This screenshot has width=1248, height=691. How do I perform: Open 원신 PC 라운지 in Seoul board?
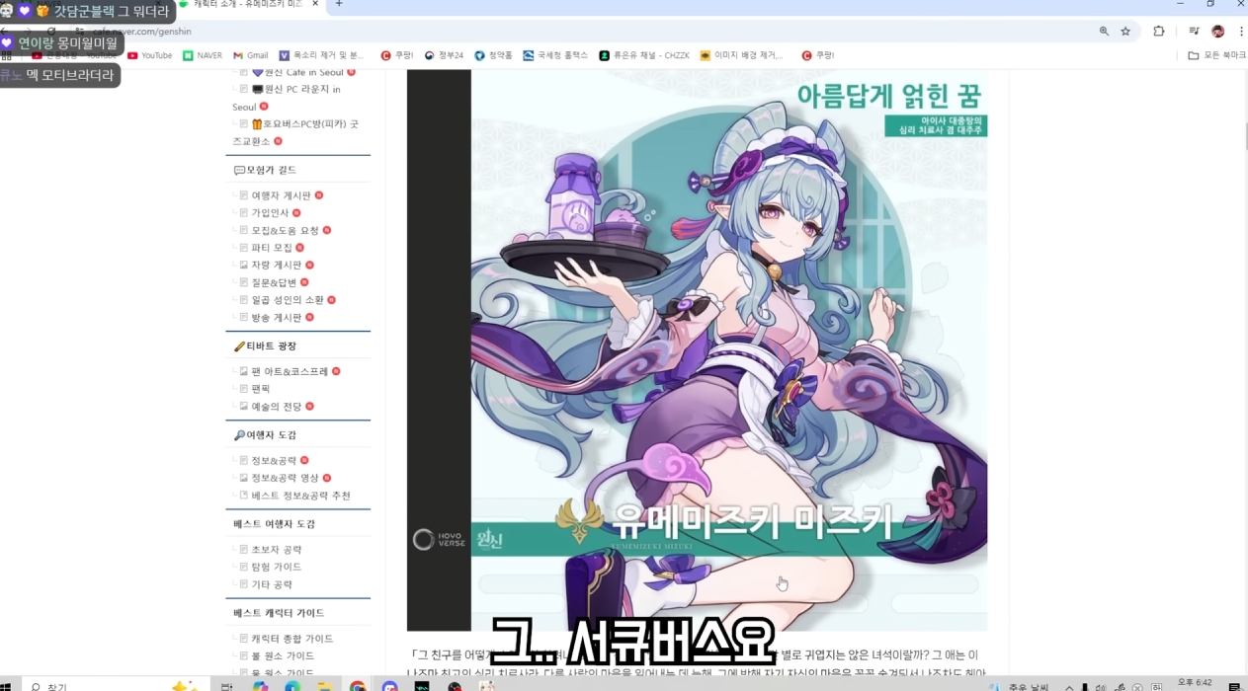point(296,89)
